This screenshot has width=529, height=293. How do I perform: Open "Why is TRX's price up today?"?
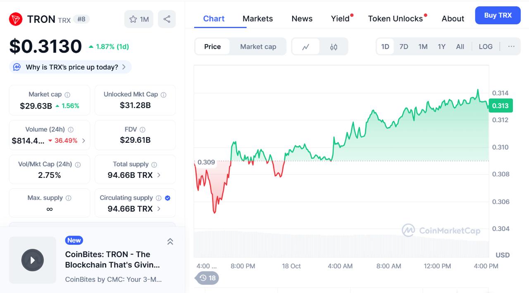70,67
